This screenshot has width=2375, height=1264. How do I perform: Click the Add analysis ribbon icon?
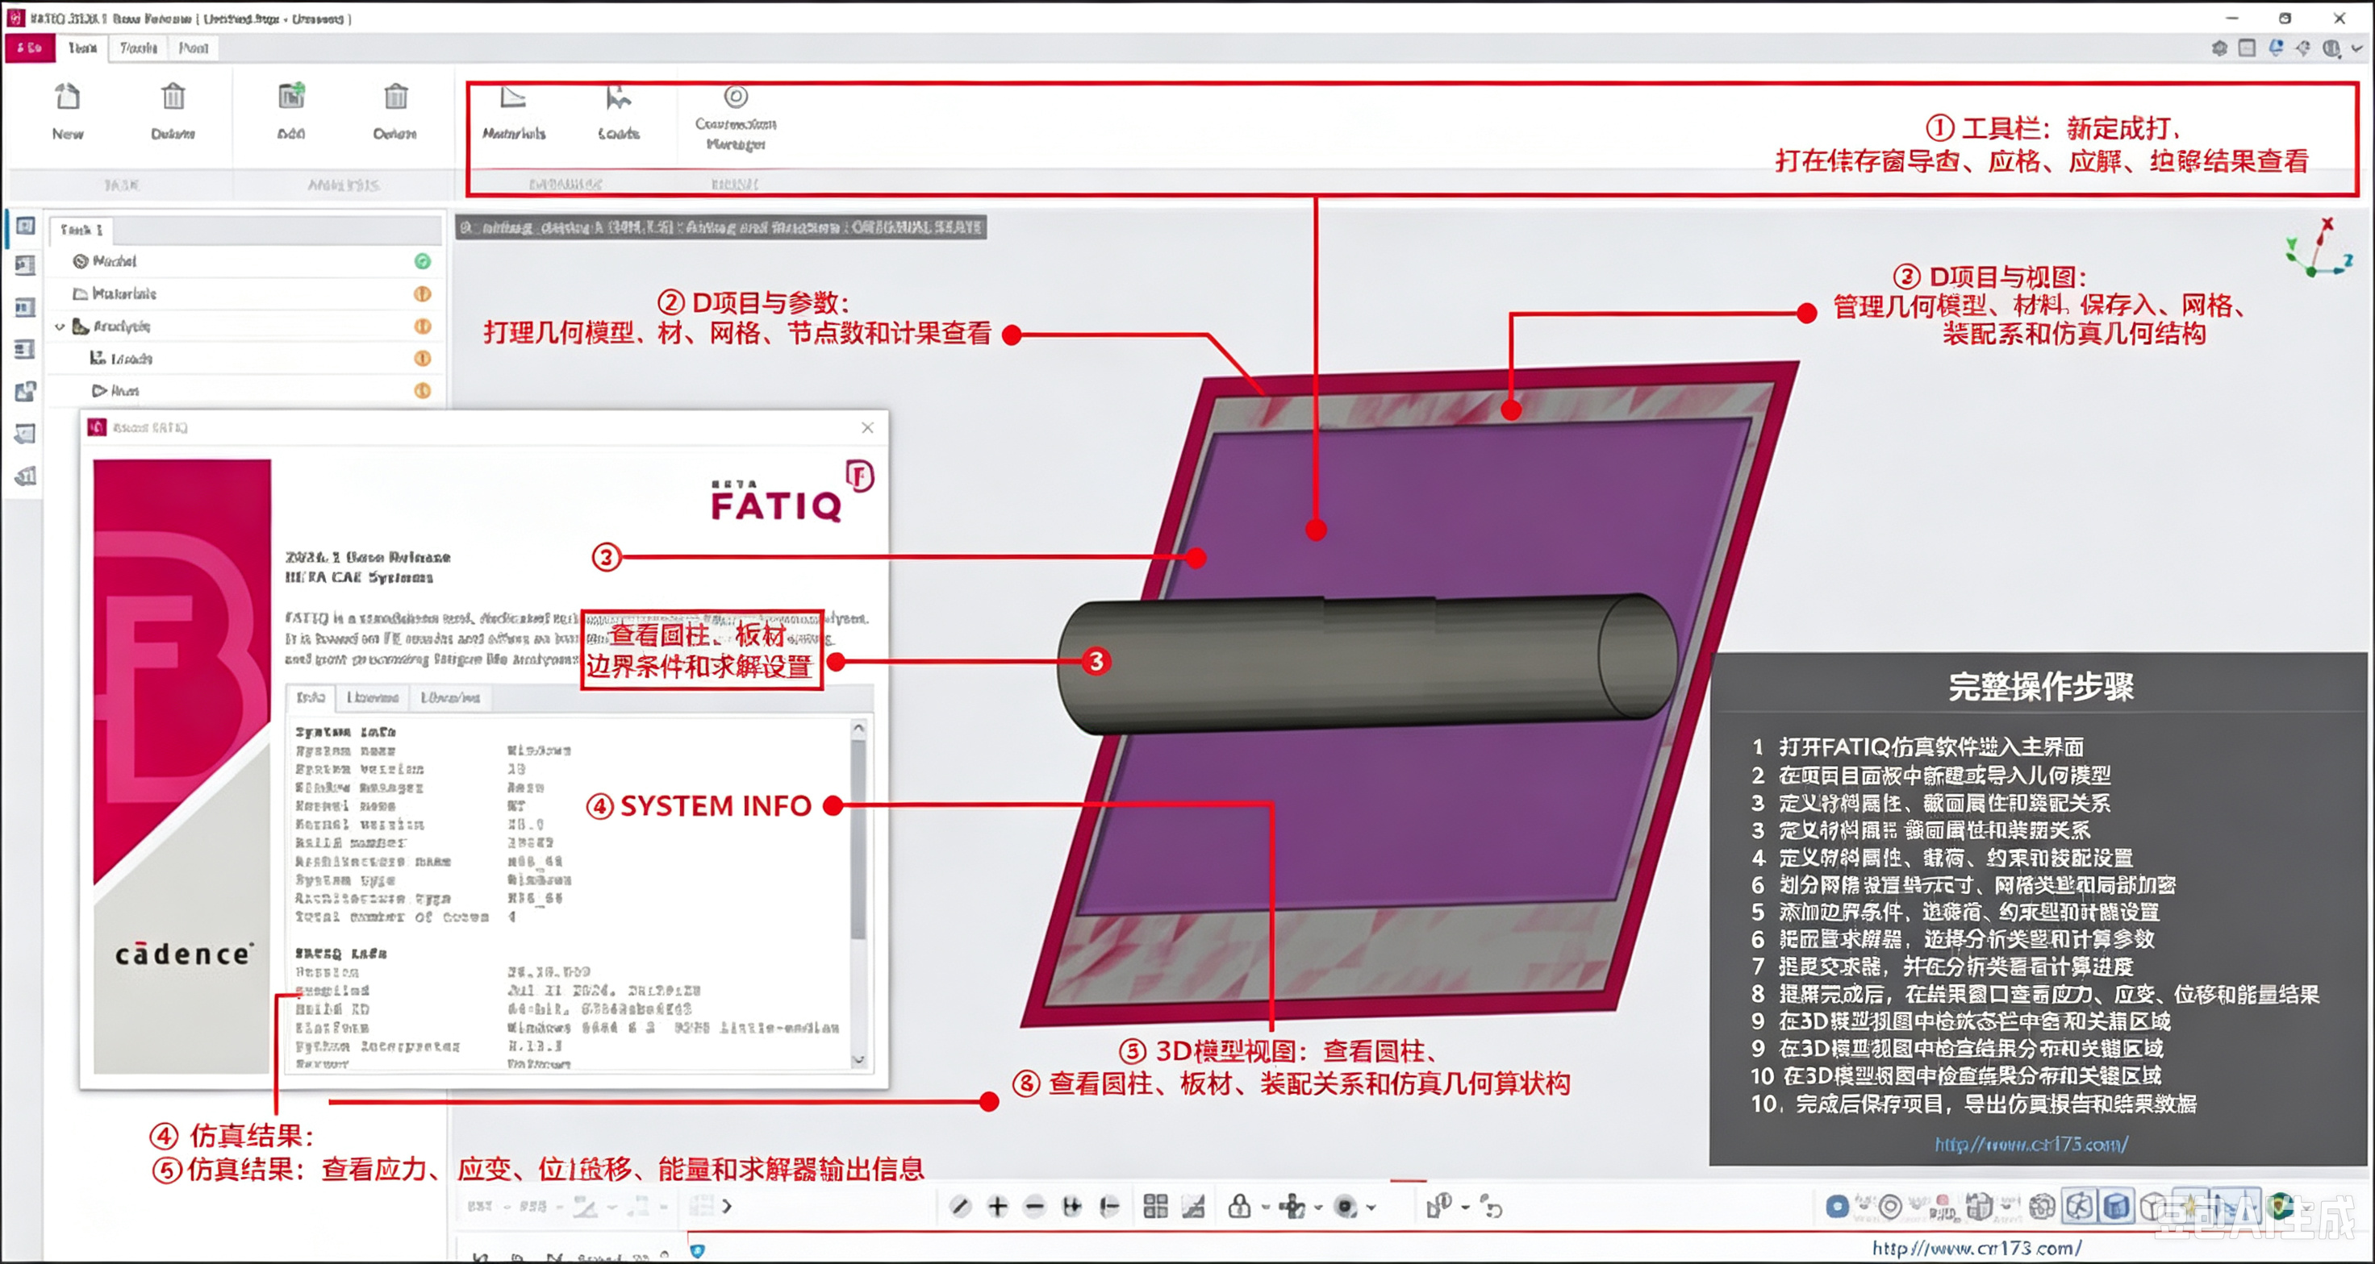click(x=291, y=97)
